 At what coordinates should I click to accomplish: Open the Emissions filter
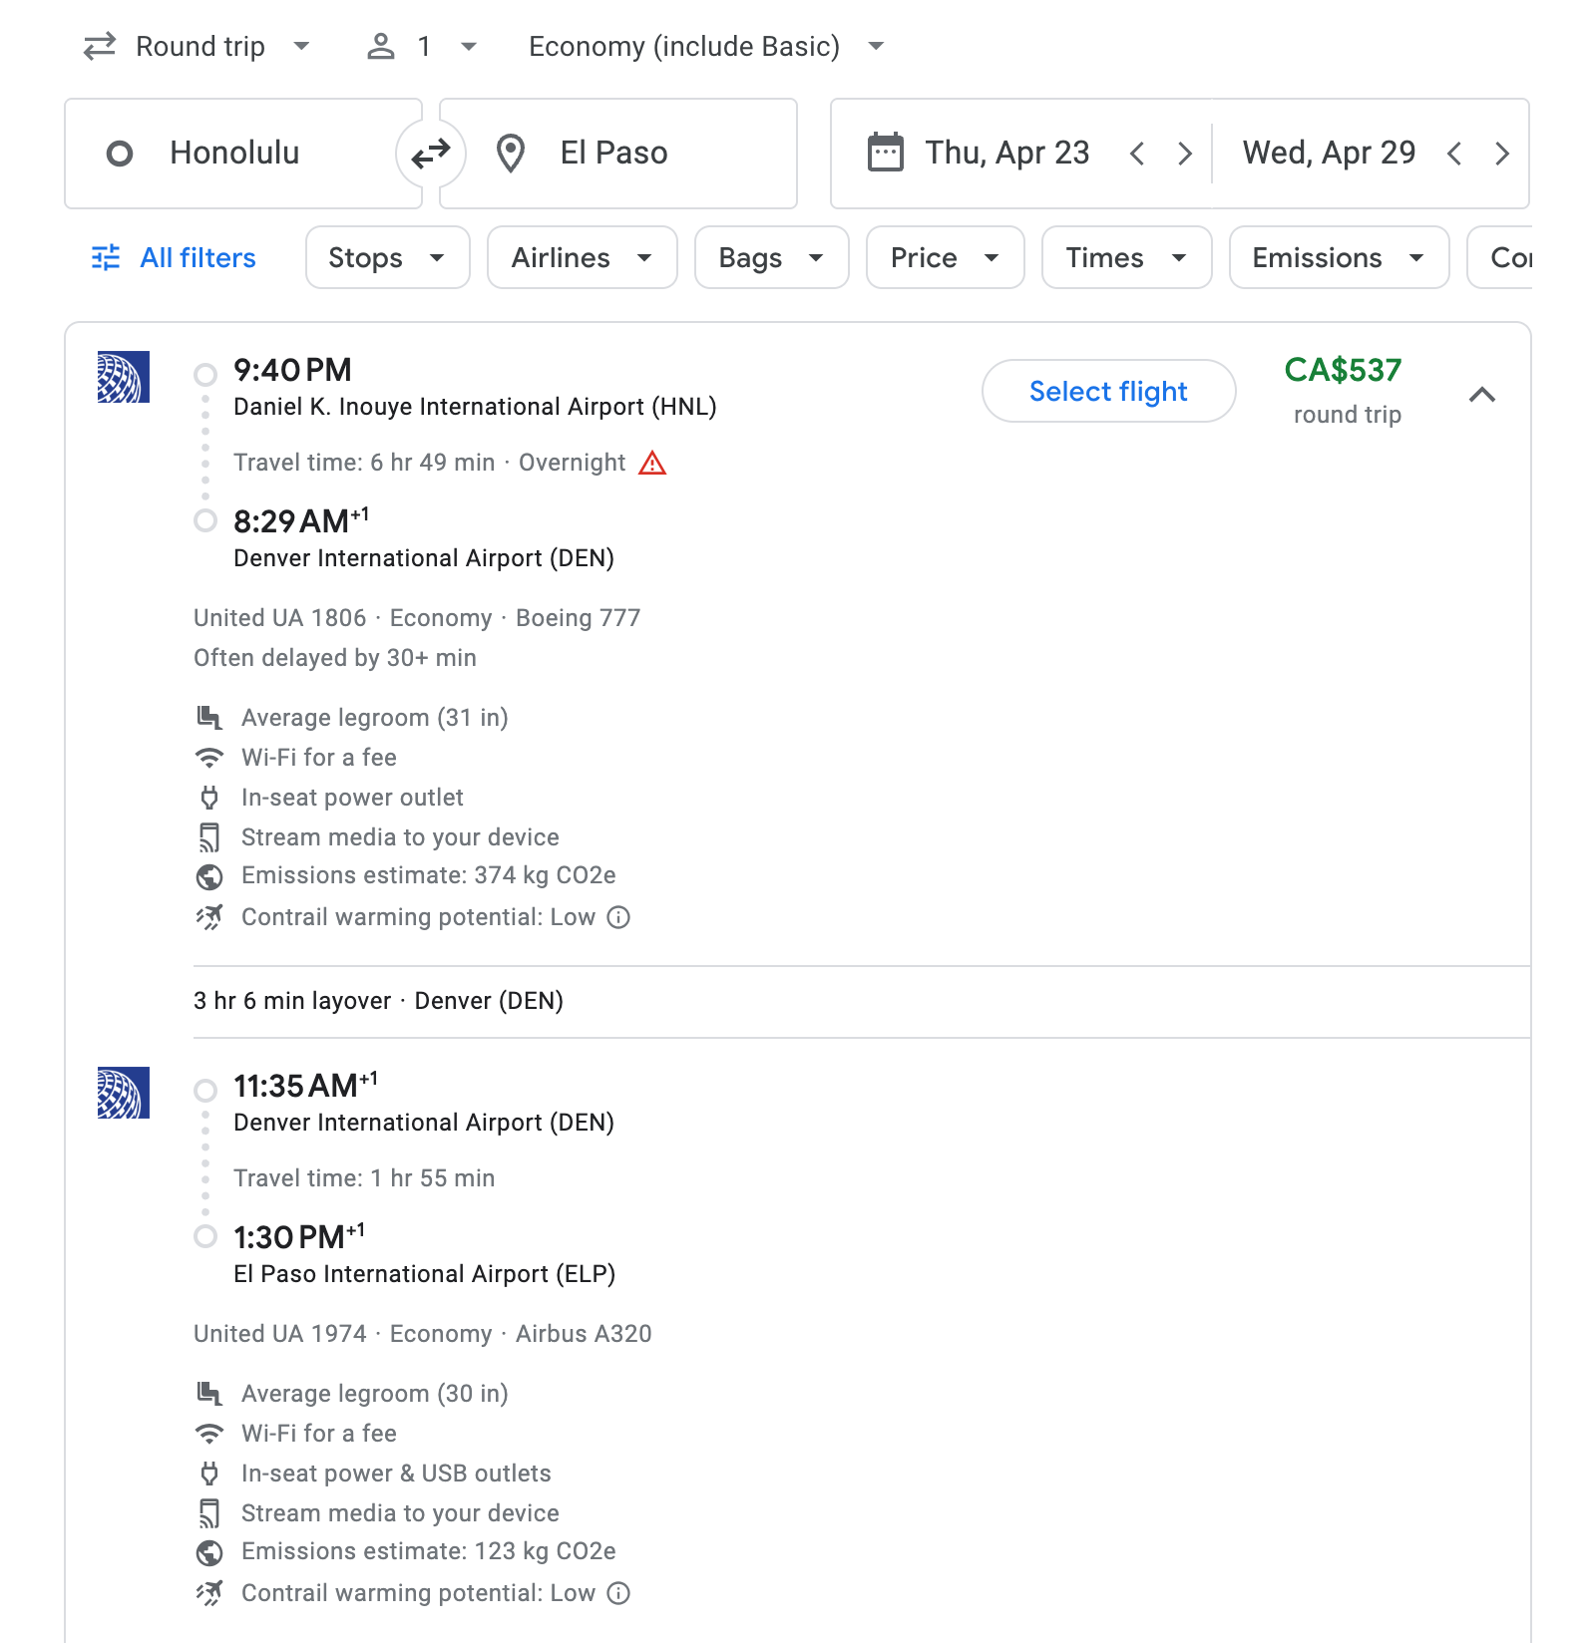tap(1338, 258)
